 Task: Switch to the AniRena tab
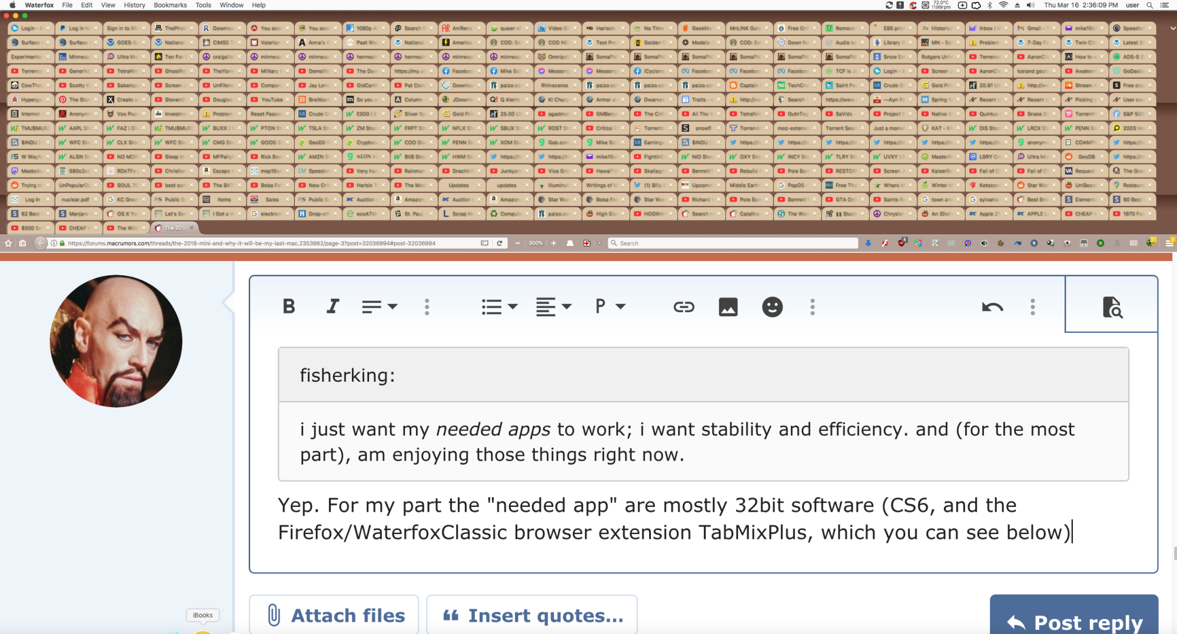tap(462, 28)
